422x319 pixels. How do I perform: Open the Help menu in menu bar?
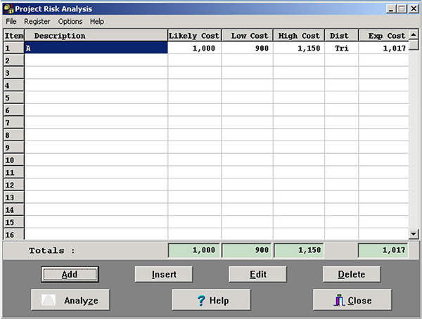tap(97, 22)
